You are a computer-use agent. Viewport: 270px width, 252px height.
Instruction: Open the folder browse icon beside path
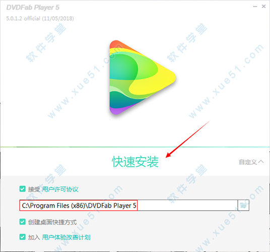pyautogui.click(x=243, y=205)
